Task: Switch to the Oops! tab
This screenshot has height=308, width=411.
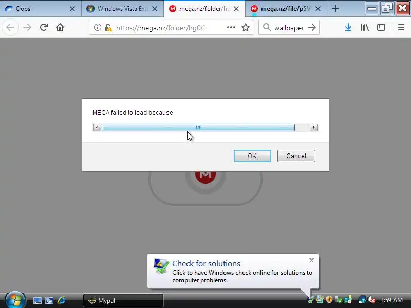Action: click(40, 9)
